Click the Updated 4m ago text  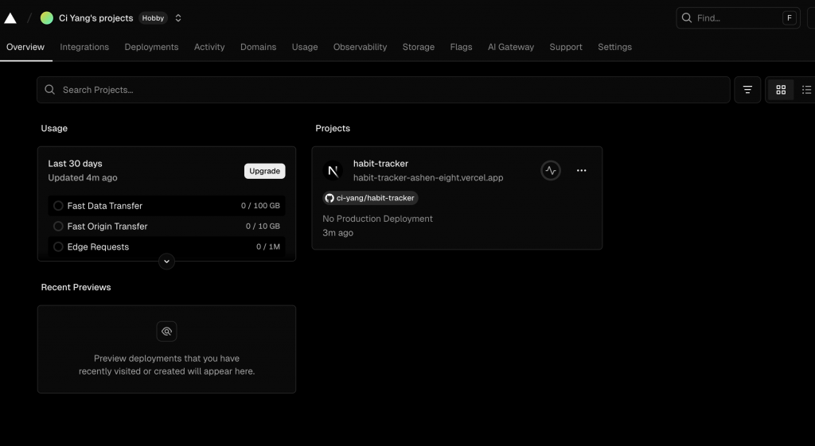coord(83,177)
